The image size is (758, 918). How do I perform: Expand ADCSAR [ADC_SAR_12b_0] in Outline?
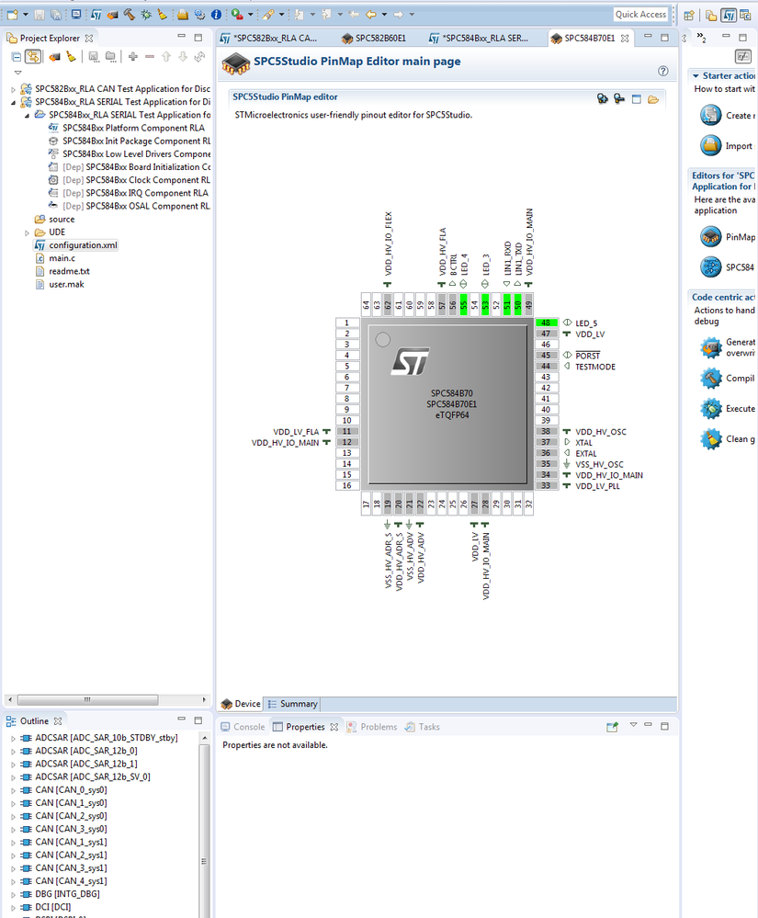pos(14,751)
